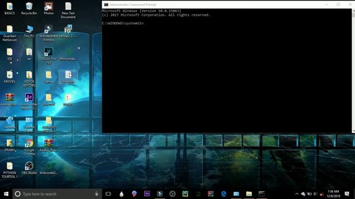Click the Command Prompt scrollbar down arrow
The height and width of the screenshot is (199, 355).
tap(353, 131)
